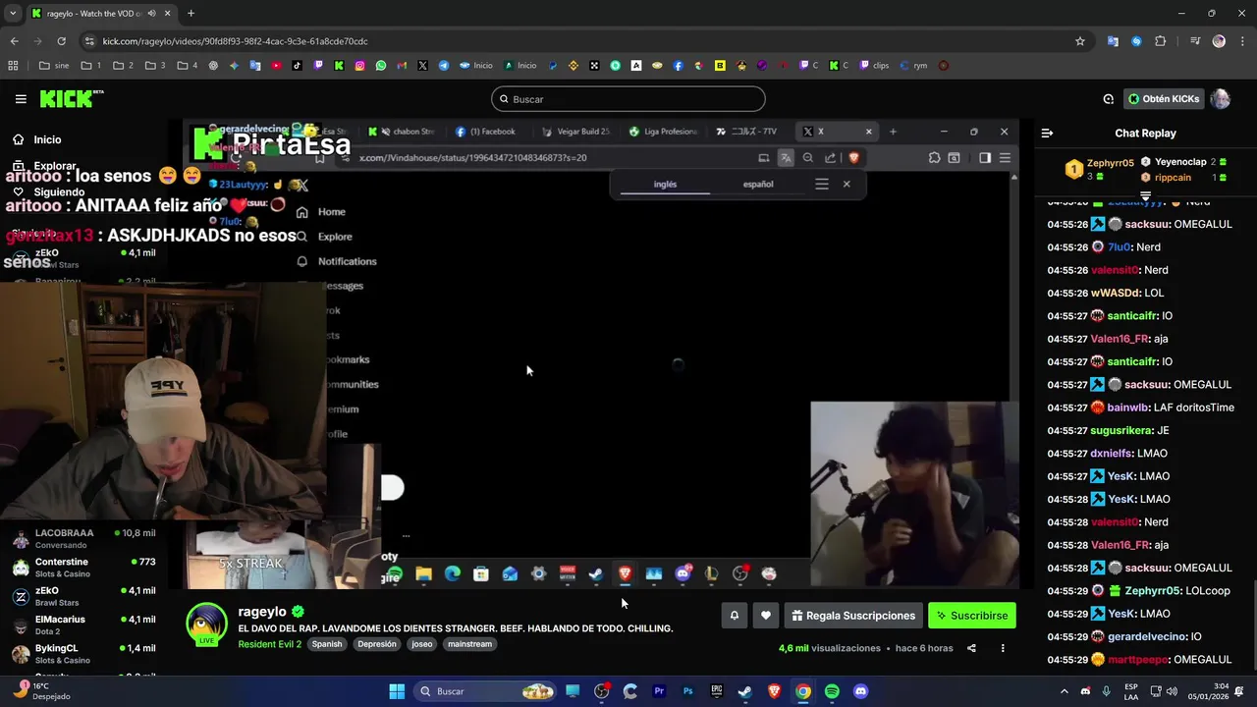Viewport: 1257px width, 707px height.
Task: Bookmark this page with star icon
Action: pyautogui.click(x=1080, y=41)
